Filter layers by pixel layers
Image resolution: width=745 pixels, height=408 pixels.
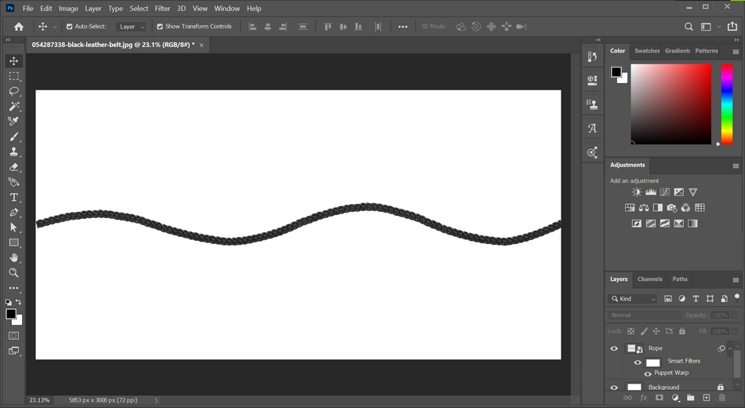click(668, 299)
